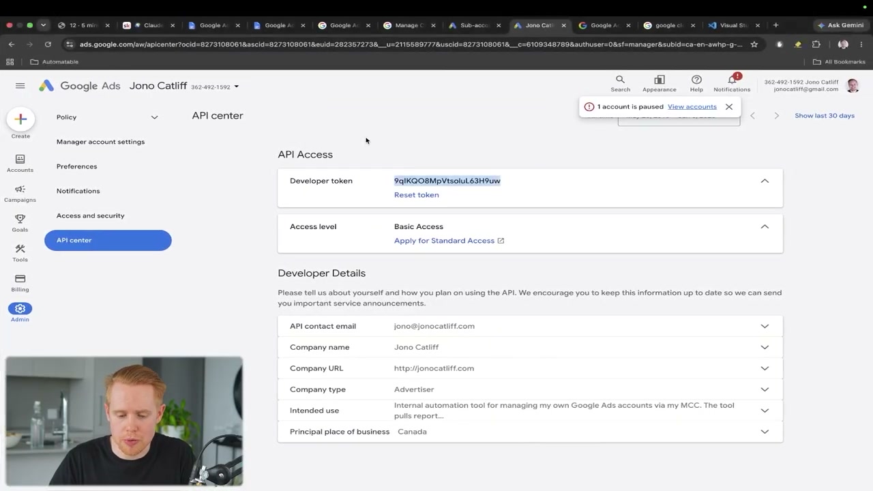Open a new browser tab
Image resolution: width=873 pixels, height=491 pixels.
click(x=775, y=25)
